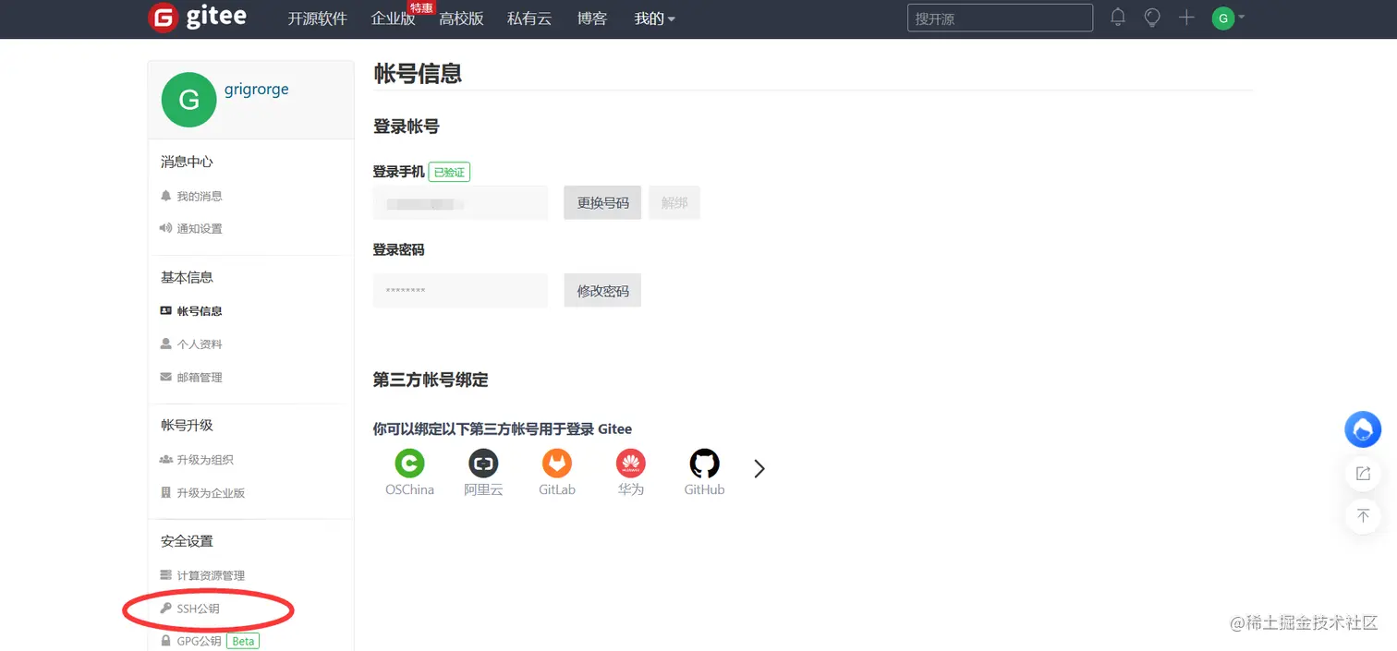Open 高校版 in the top navigation
This screenshot has width=1397, height=651.
point(461,18)
